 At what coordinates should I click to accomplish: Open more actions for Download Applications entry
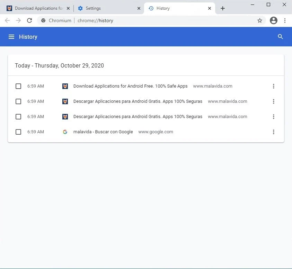click(x=273, y=86)
